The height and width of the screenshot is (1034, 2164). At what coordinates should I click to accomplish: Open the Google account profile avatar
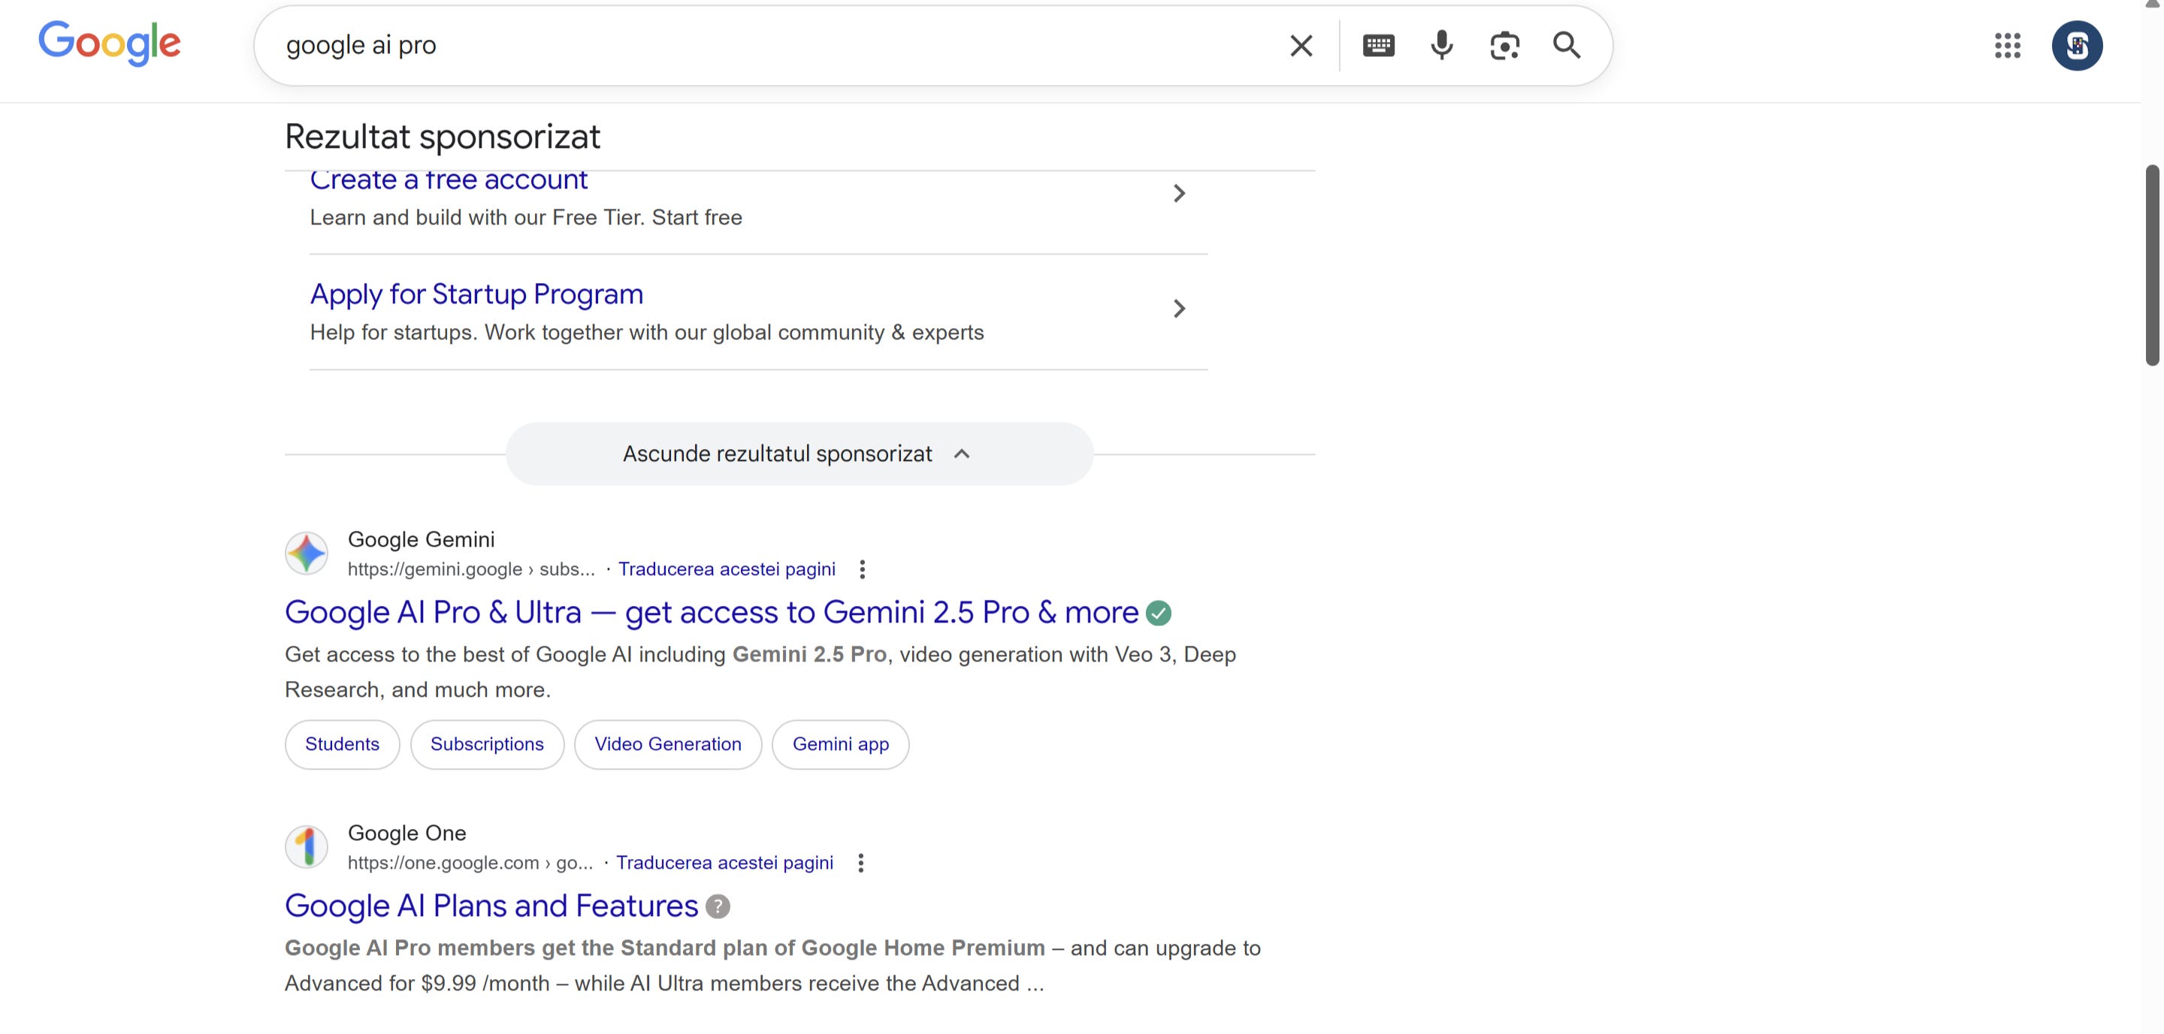pyautogui.click(x=2076, y=45)
